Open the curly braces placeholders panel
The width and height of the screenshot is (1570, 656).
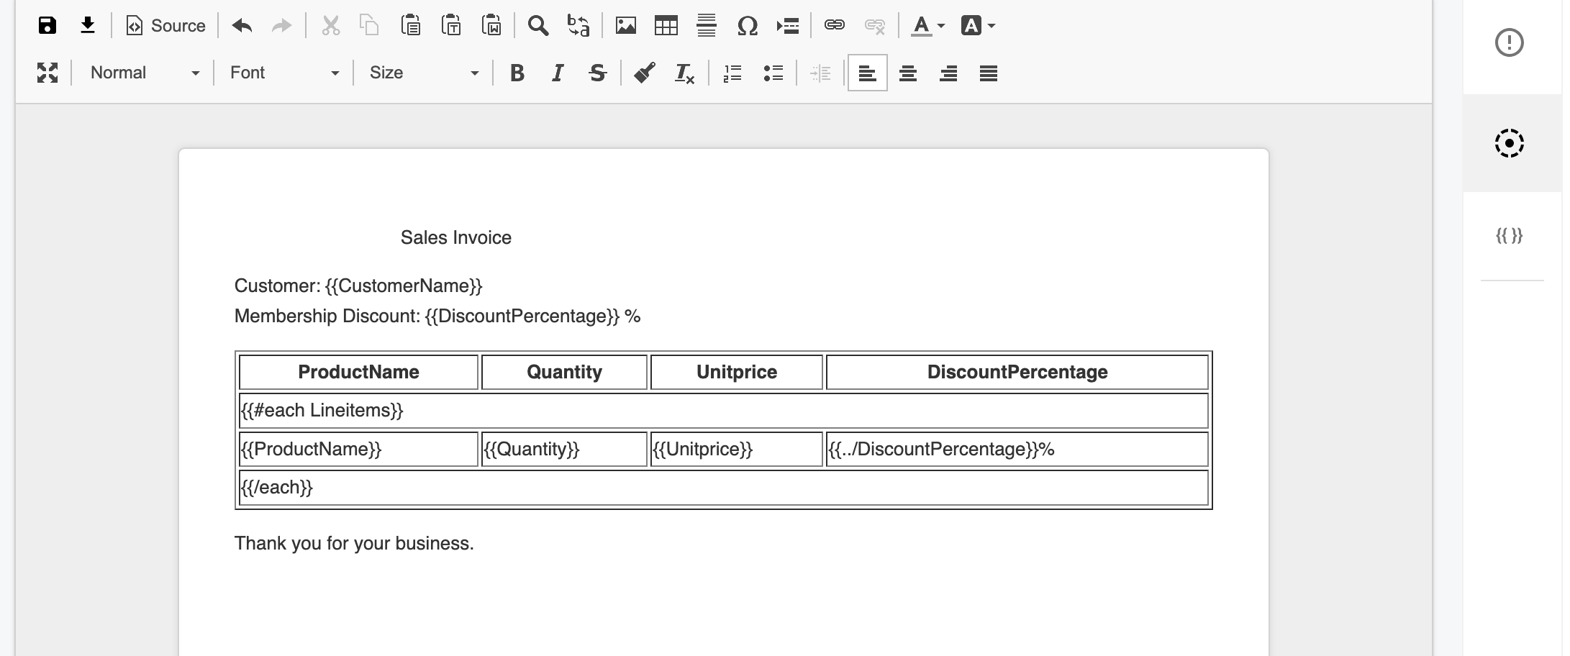(1509, 235)
